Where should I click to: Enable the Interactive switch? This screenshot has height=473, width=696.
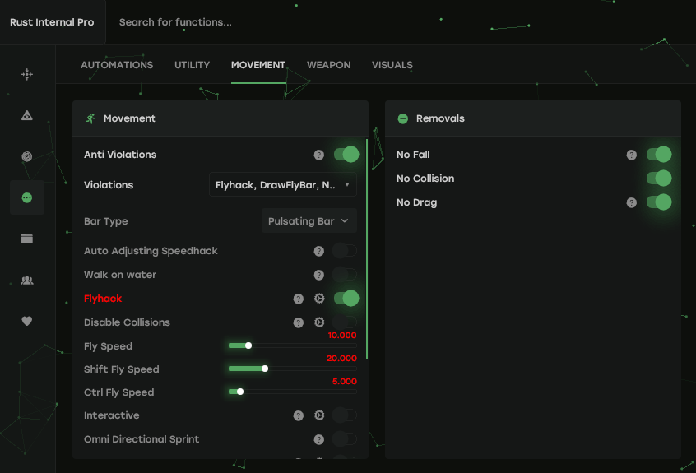345,415
